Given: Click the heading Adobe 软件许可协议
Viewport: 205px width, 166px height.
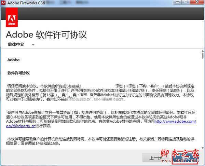Looking at the screenshot, I should 46,35.
